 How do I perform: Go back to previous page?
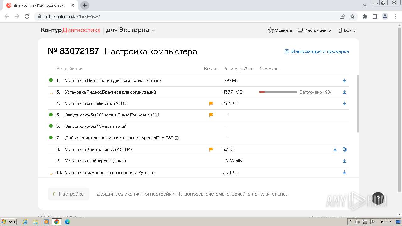pos(7,16)
